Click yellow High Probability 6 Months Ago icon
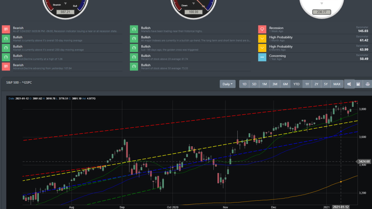Viewport: 372px width, 209px height. (x=262, y=48)
